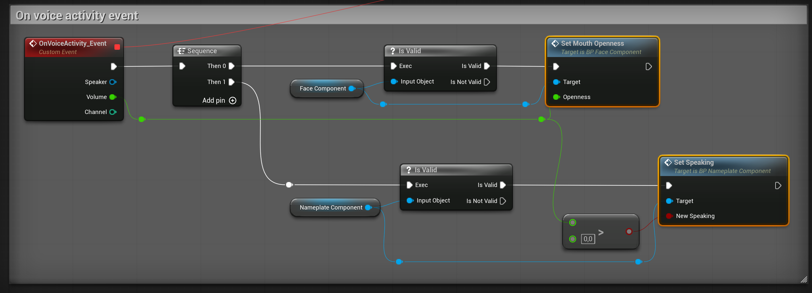Click the Sequence node exec input pin
Viewport: 812px width, 293px height.
coord(182,66)
